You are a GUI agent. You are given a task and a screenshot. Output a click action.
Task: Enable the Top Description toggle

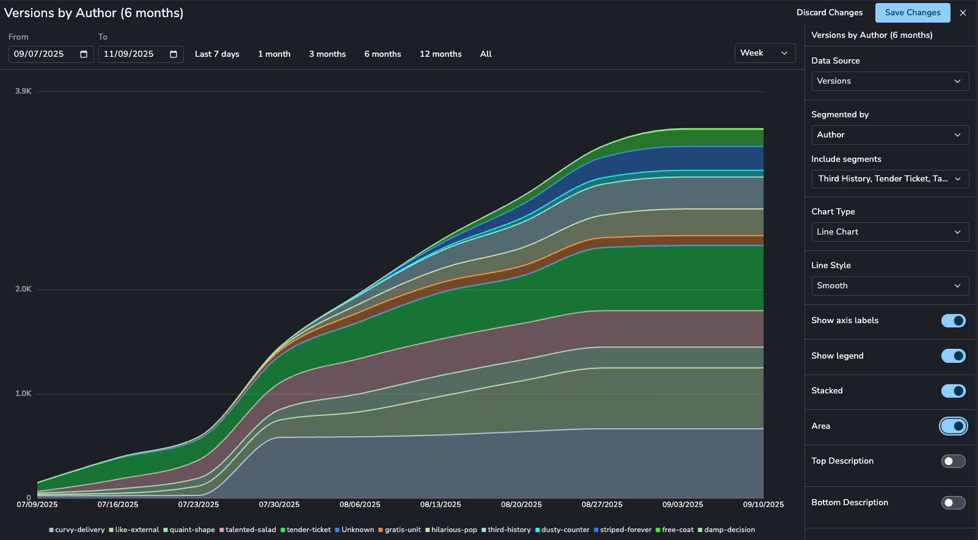click(x=953, y=461)
